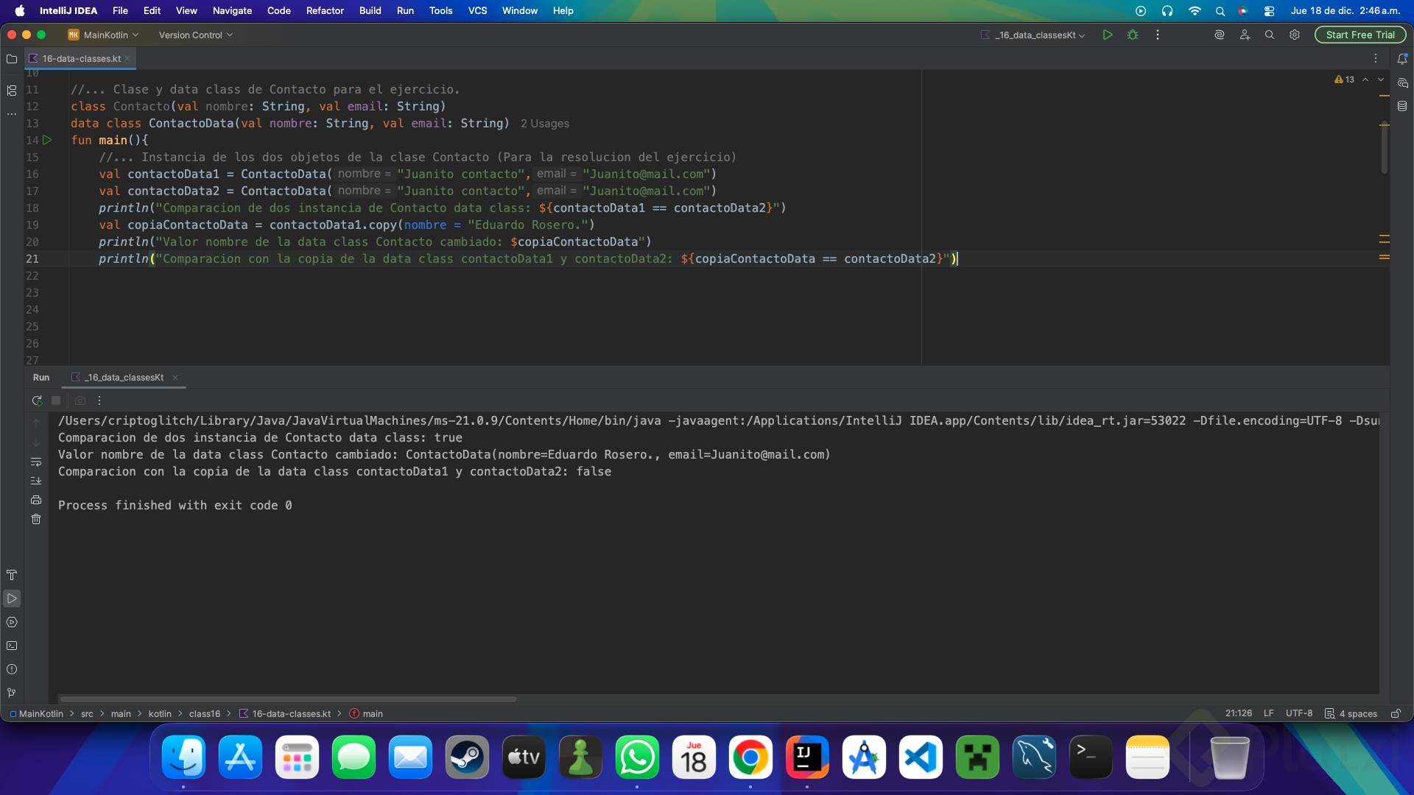Viewport: 1414px width, 795px height.
Task: Open the Terminal tool window icon
Action: click(x=12, y=646)
